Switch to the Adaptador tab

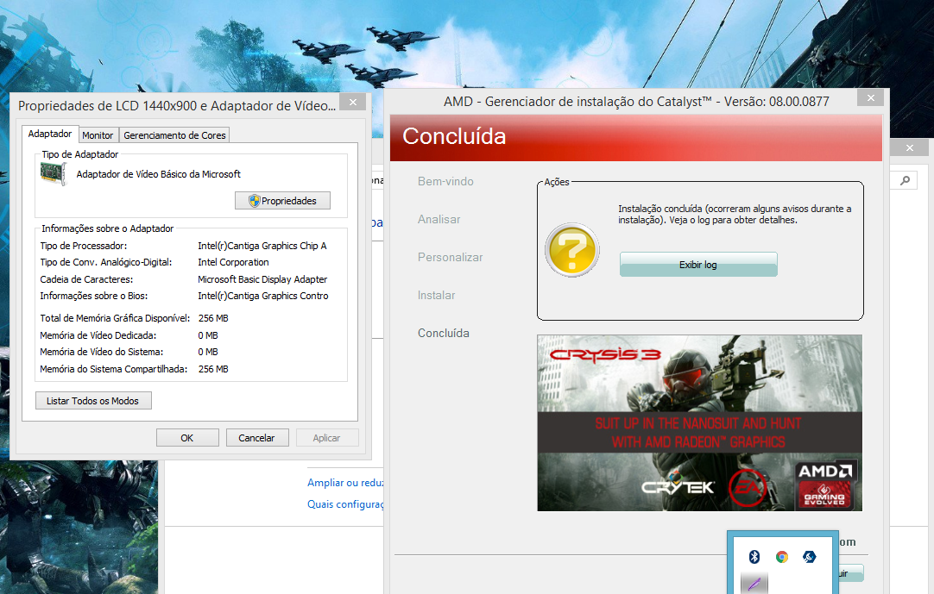tap(50, 134)
